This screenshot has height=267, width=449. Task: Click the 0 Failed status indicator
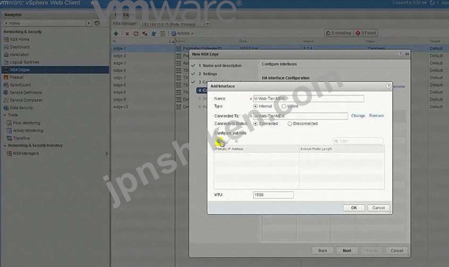pyautogui.click(x=366, y=33)
